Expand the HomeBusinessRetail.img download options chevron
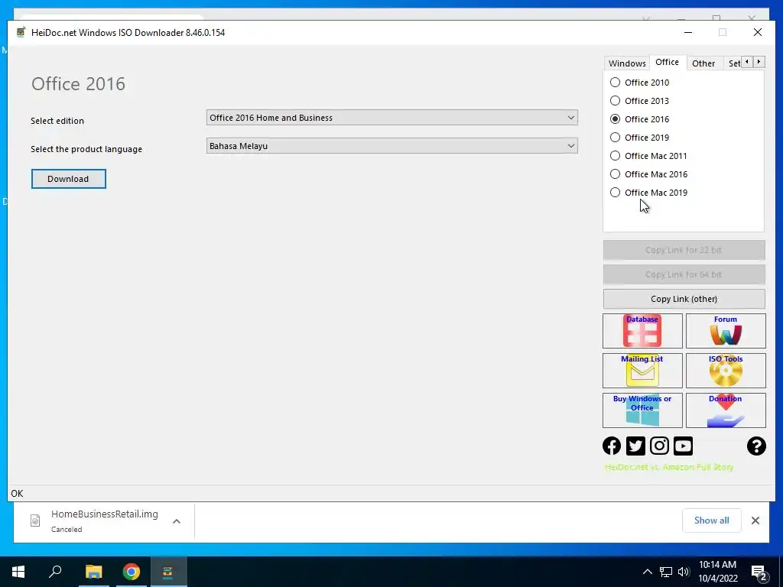 click(x=177, y=521)
